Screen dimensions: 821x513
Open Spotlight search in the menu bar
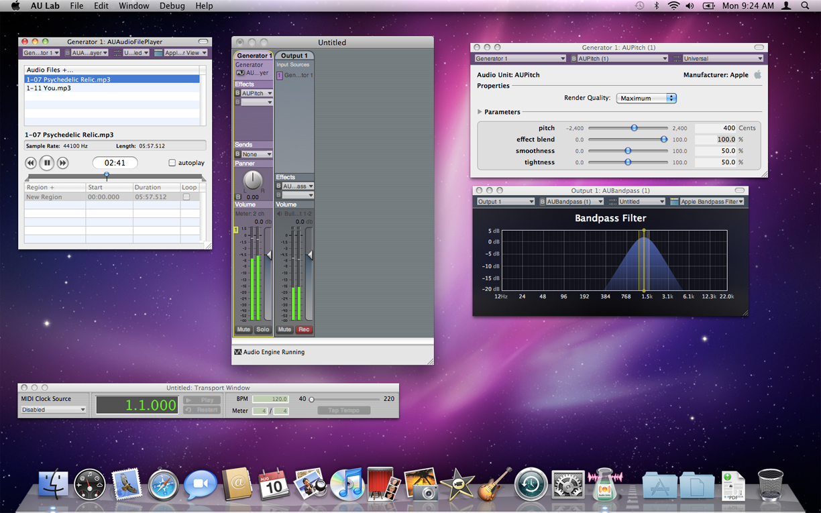tap(805, 5)
